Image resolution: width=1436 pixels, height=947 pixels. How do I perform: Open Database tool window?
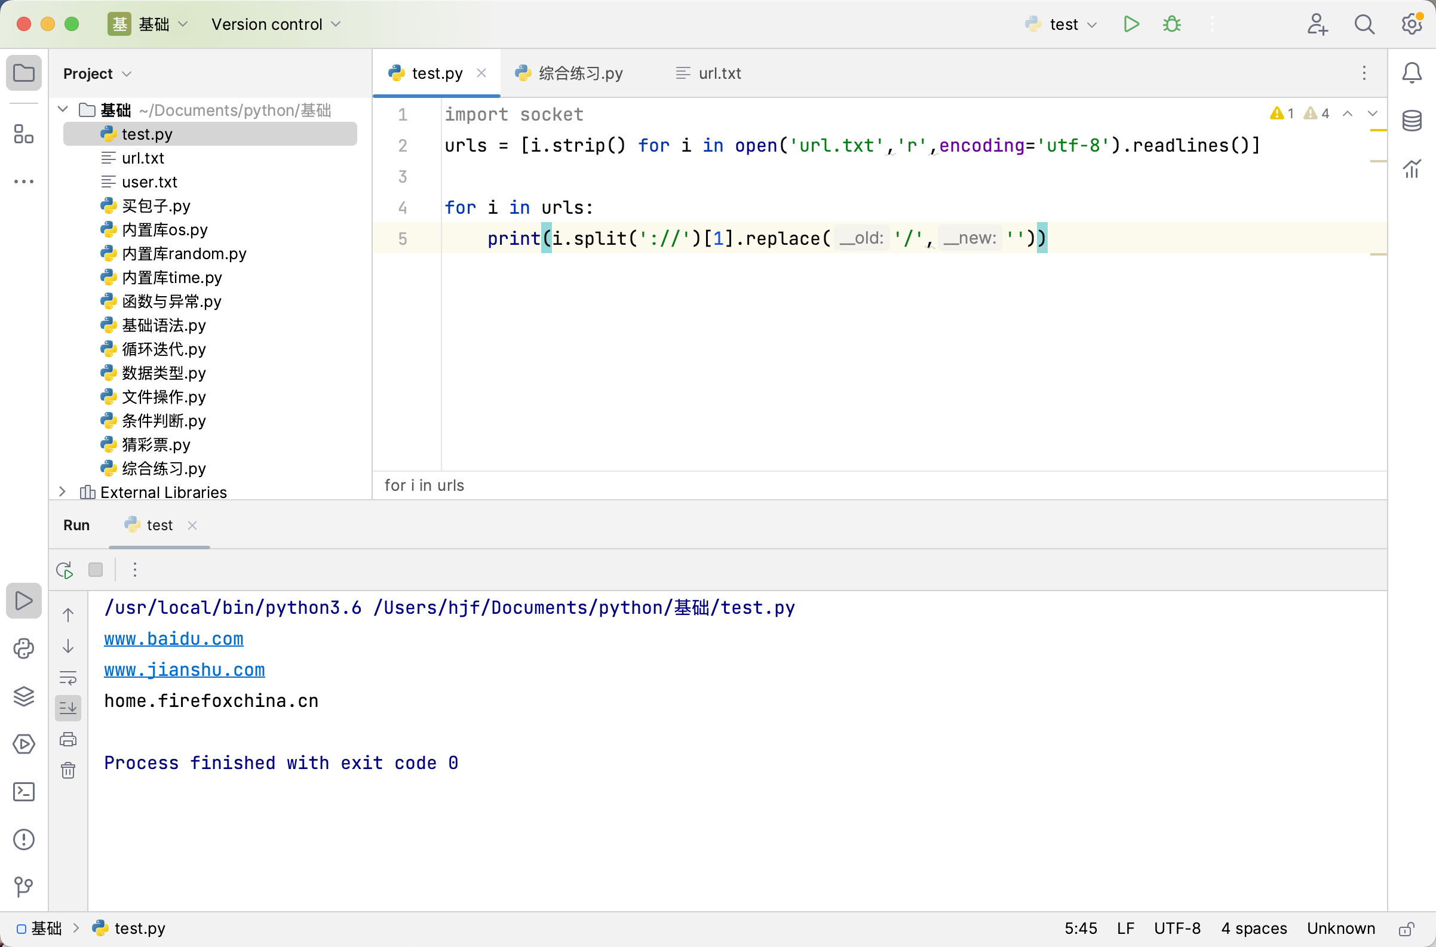1412,121
